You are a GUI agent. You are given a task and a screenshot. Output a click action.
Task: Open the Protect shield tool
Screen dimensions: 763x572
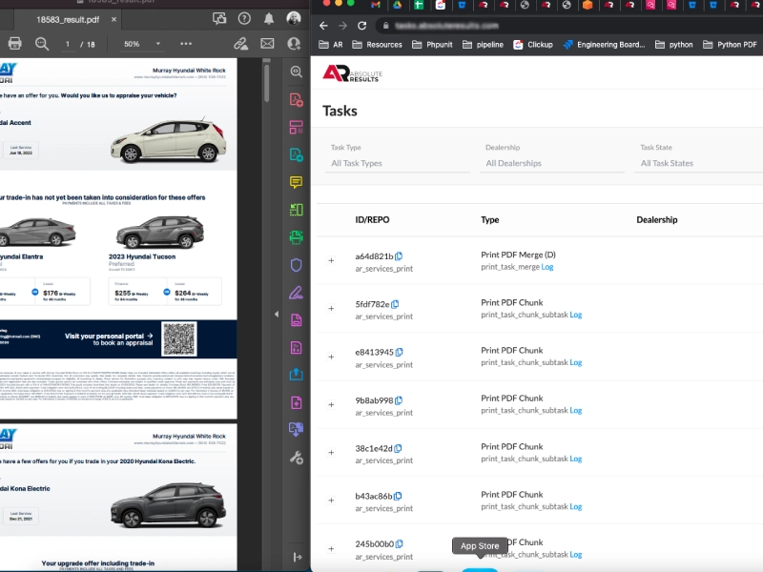pos(296,265)
